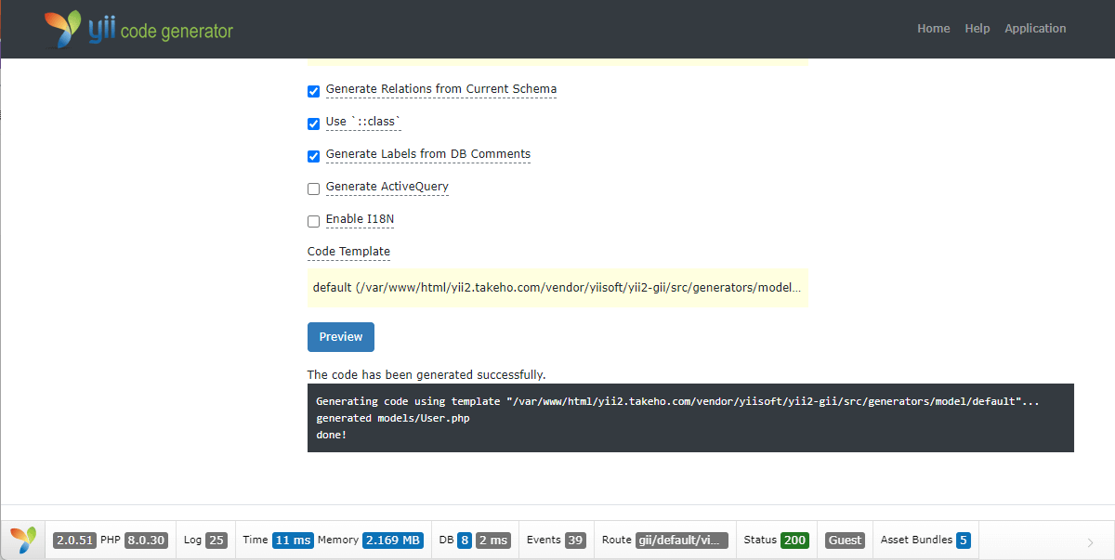This screenshot has height=560, width=1115.
Task: Open the Code Template dropdown
Action: [x=557, y=288]
